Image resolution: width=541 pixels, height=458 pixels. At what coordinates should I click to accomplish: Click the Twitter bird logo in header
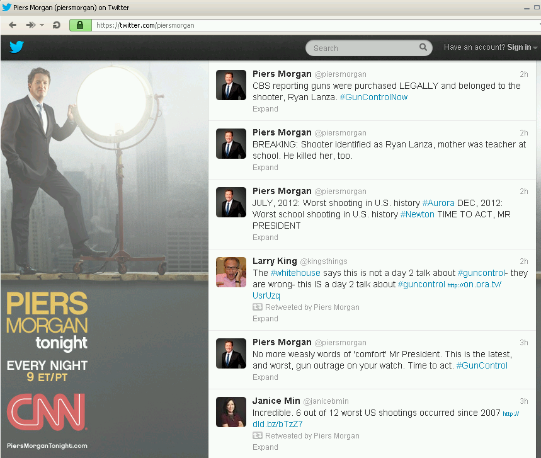coord(16,47)
